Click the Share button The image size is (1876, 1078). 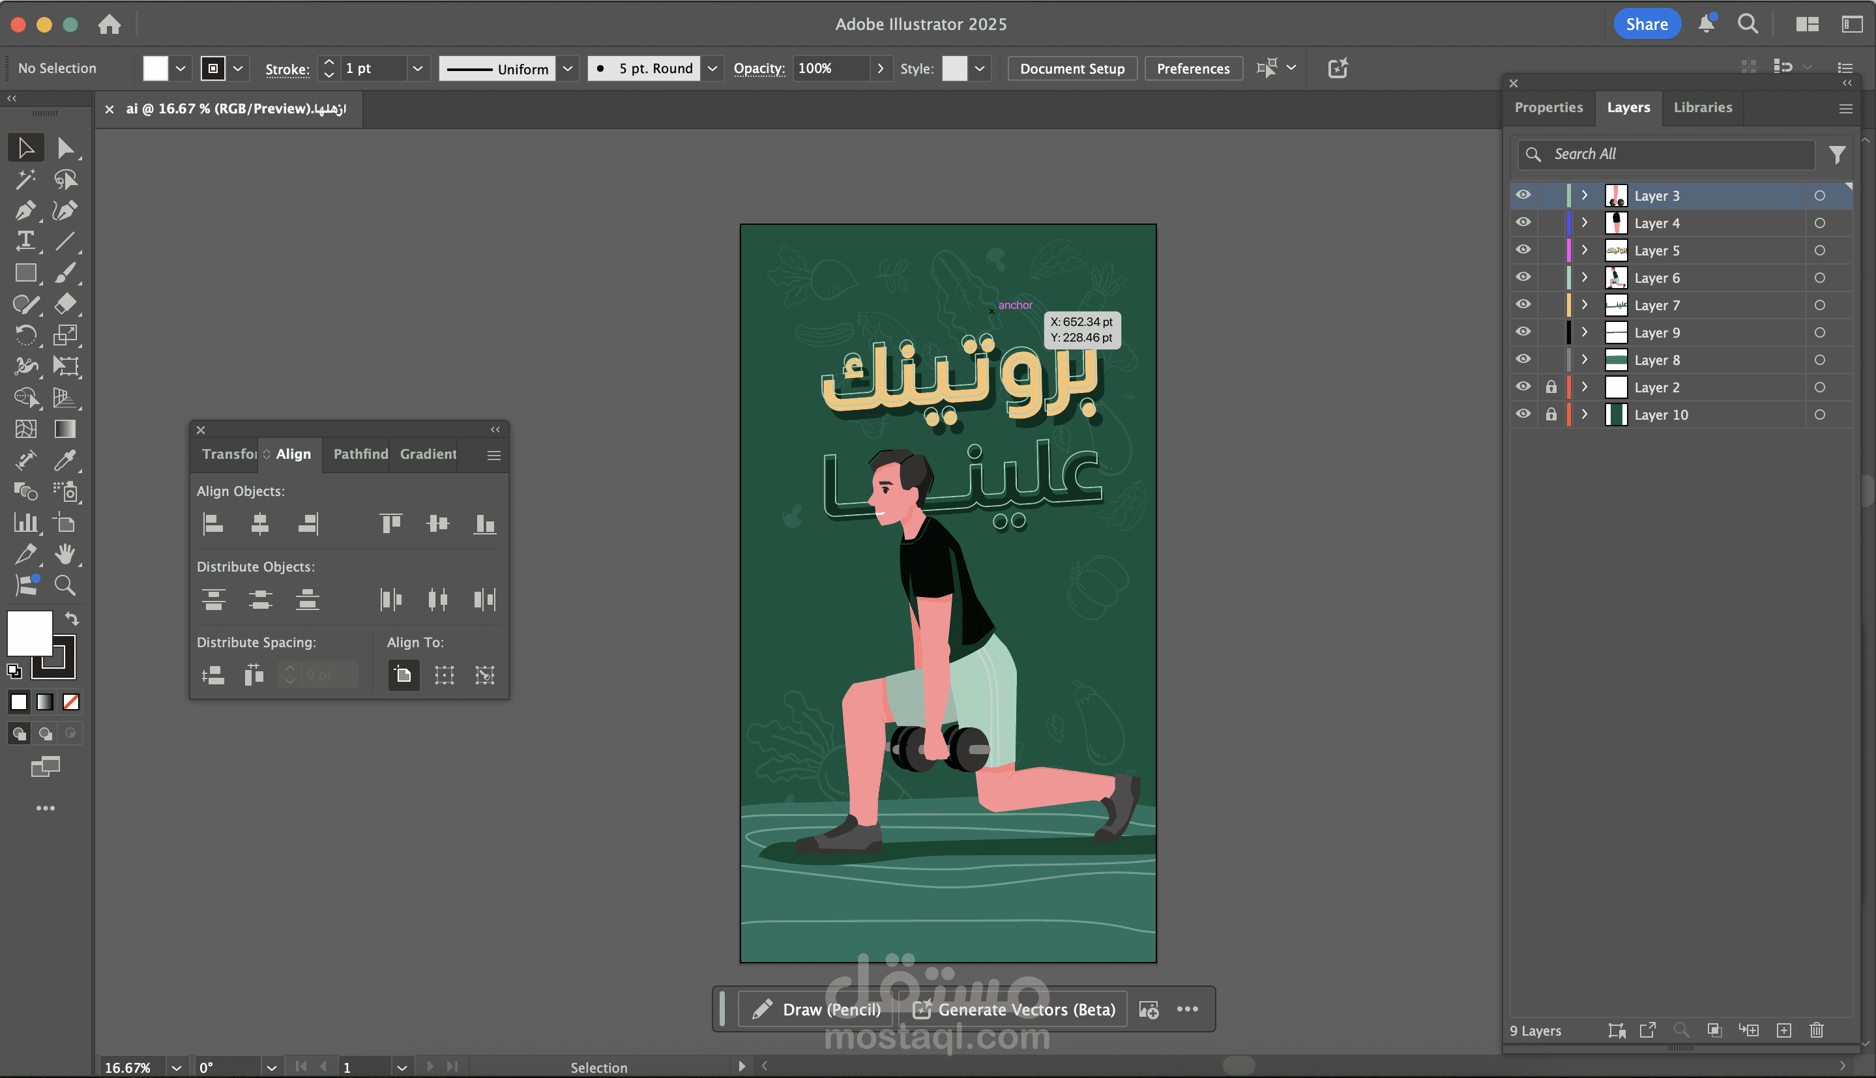(1647, 23)
